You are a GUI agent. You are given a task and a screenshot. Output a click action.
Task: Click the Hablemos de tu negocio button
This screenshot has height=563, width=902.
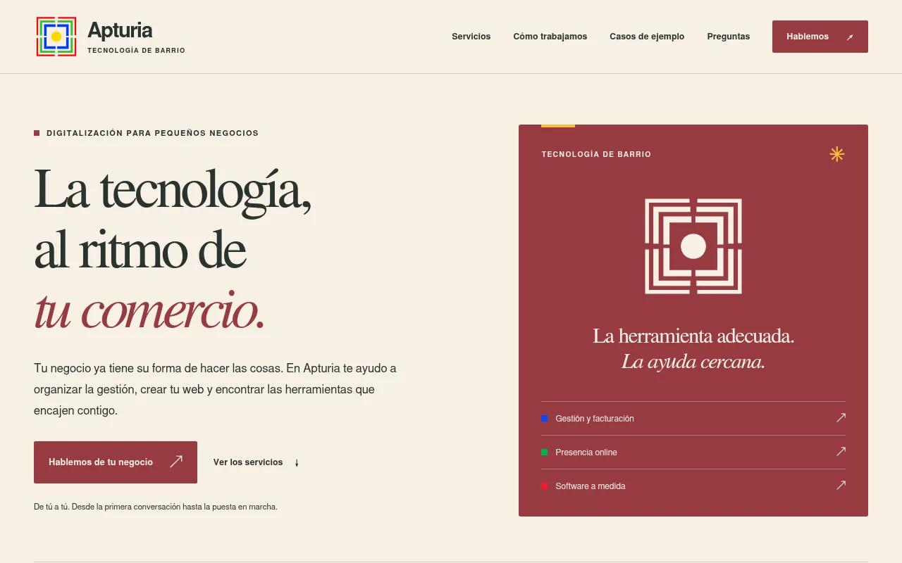pyautogui.click(x=116, y=462)
